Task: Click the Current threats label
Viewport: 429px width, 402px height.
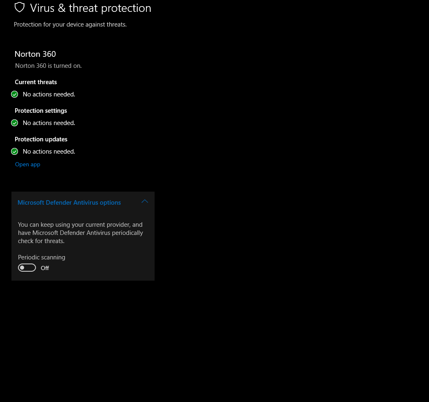Action: point(36,82)
